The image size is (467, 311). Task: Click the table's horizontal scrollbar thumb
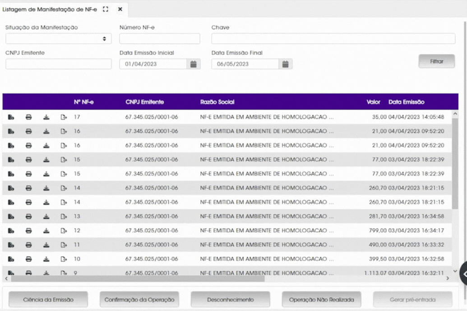coord(138,279)
